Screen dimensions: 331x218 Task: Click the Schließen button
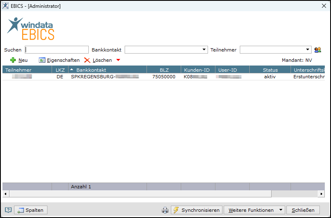click(x=303, y=210)
